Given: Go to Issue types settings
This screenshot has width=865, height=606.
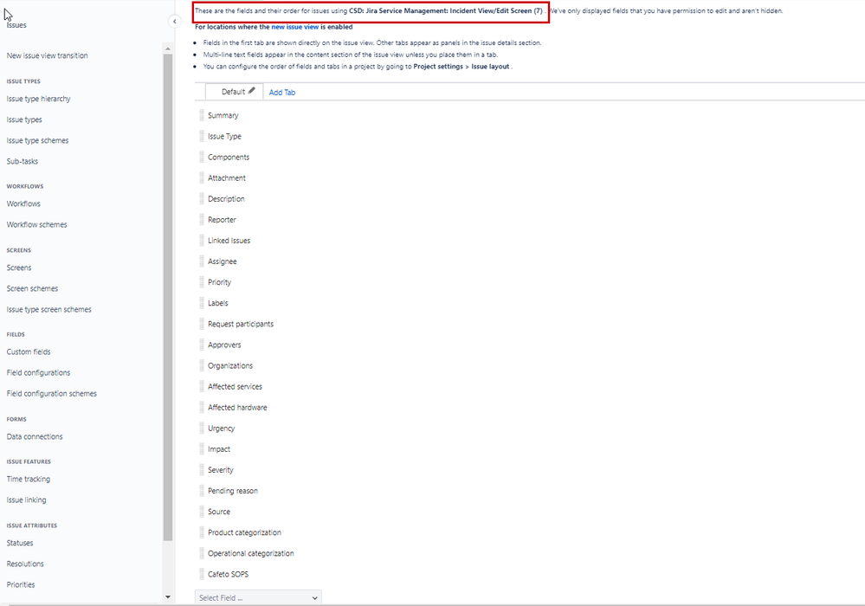Looking at the screenshot, I should (24, 119).
